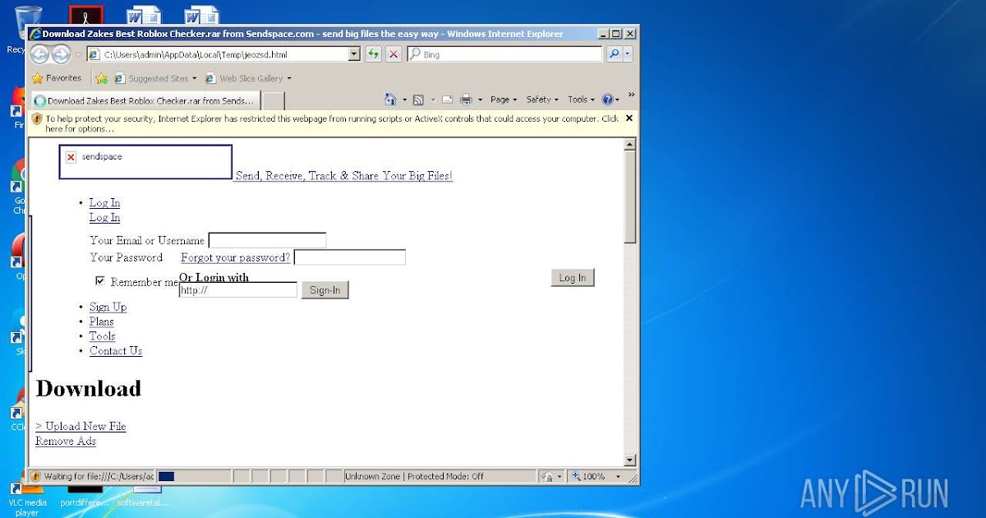This screenshot has width=986, height=518.
Task: Open the Page menu
Action: point(503,99)
